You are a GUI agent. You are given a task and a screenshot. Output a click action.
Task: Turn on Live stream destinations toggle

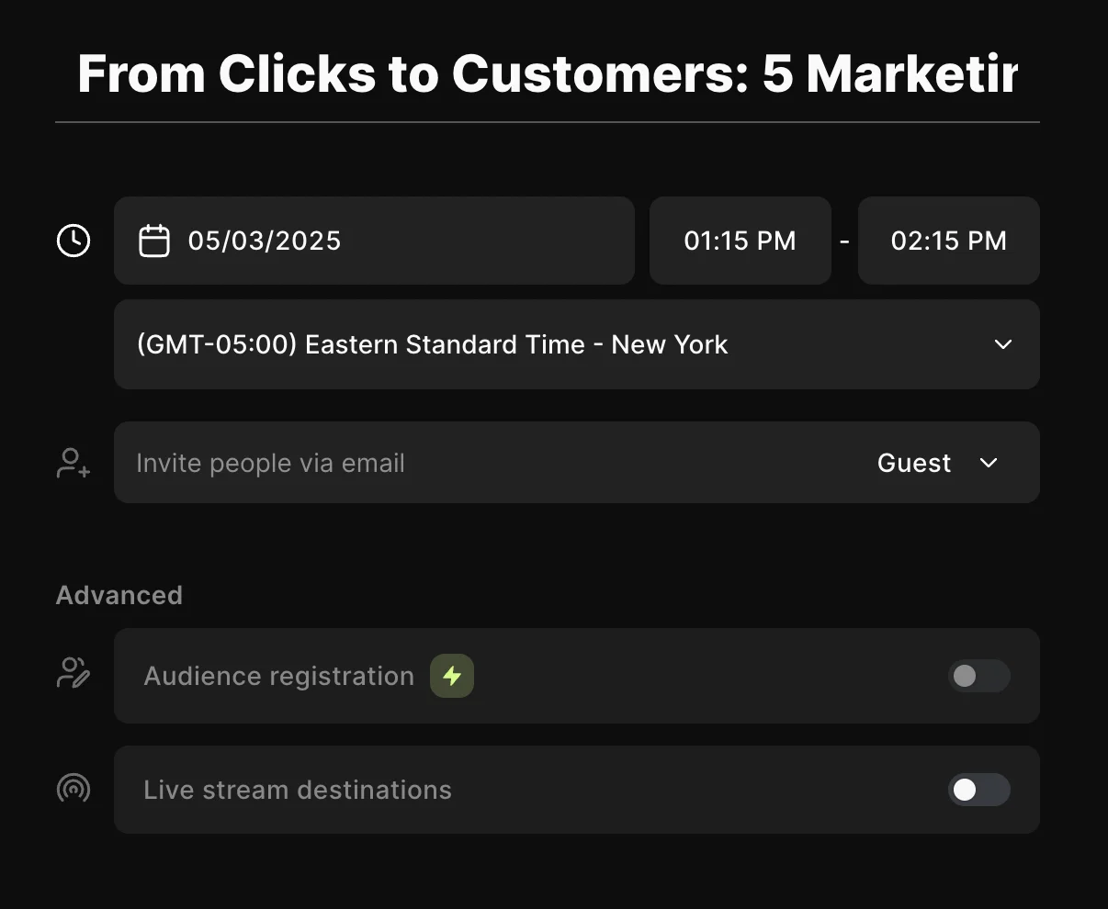click(x=979, y=790)
